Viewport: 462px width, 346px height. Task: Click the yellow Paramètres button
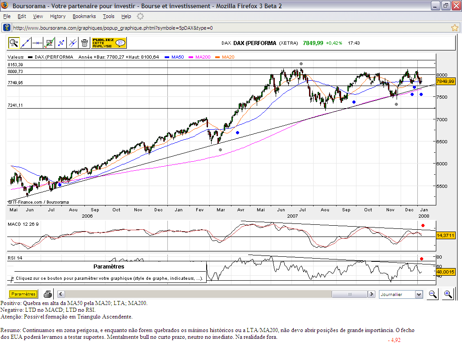(x=23, y=294)
